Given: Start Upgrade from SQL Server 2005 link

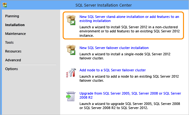Looking at the screenshot, I should click(x=130, y=96).
